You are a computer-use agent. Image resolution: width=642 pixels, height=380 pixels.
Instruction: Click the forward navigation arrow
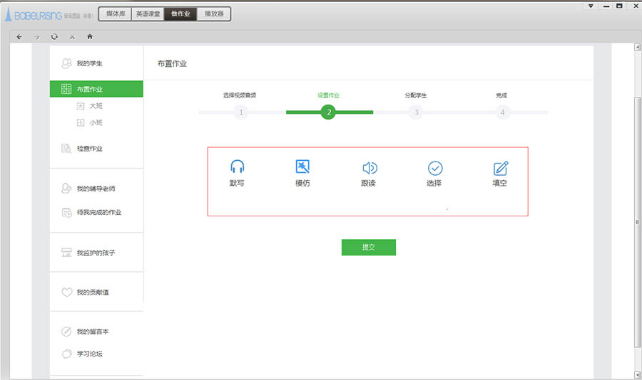[37, 37]
